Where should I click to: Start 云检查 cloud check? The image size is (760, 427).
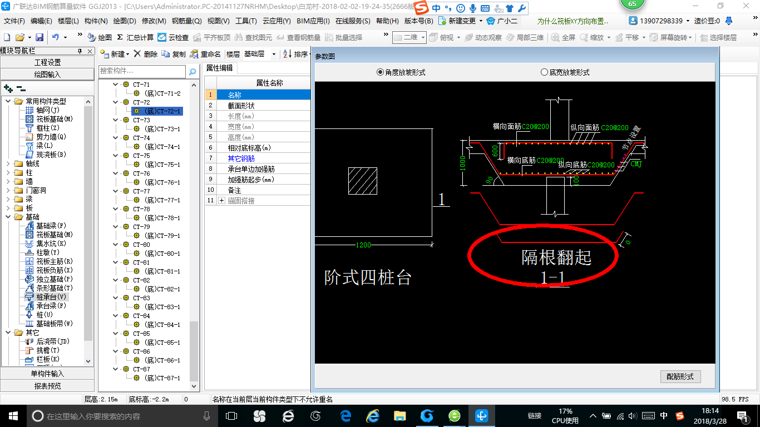point(173,37)
